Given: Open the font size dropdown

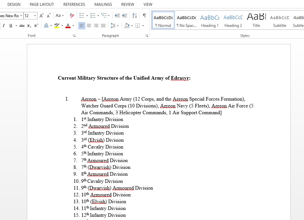Looking at the screenshot, I should (x=35, y=16).
